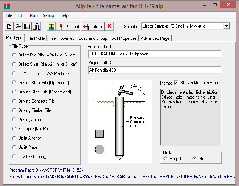Open the File menu
239x186 pixels.
(x=9, y=15)
